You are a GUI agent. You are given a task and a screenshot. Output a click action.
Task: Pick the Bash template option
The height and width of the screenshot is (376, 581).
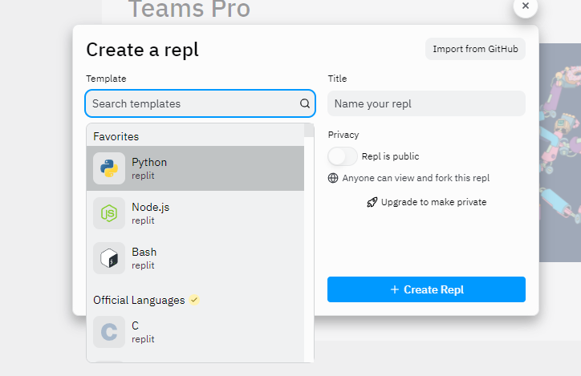point(195,258)
